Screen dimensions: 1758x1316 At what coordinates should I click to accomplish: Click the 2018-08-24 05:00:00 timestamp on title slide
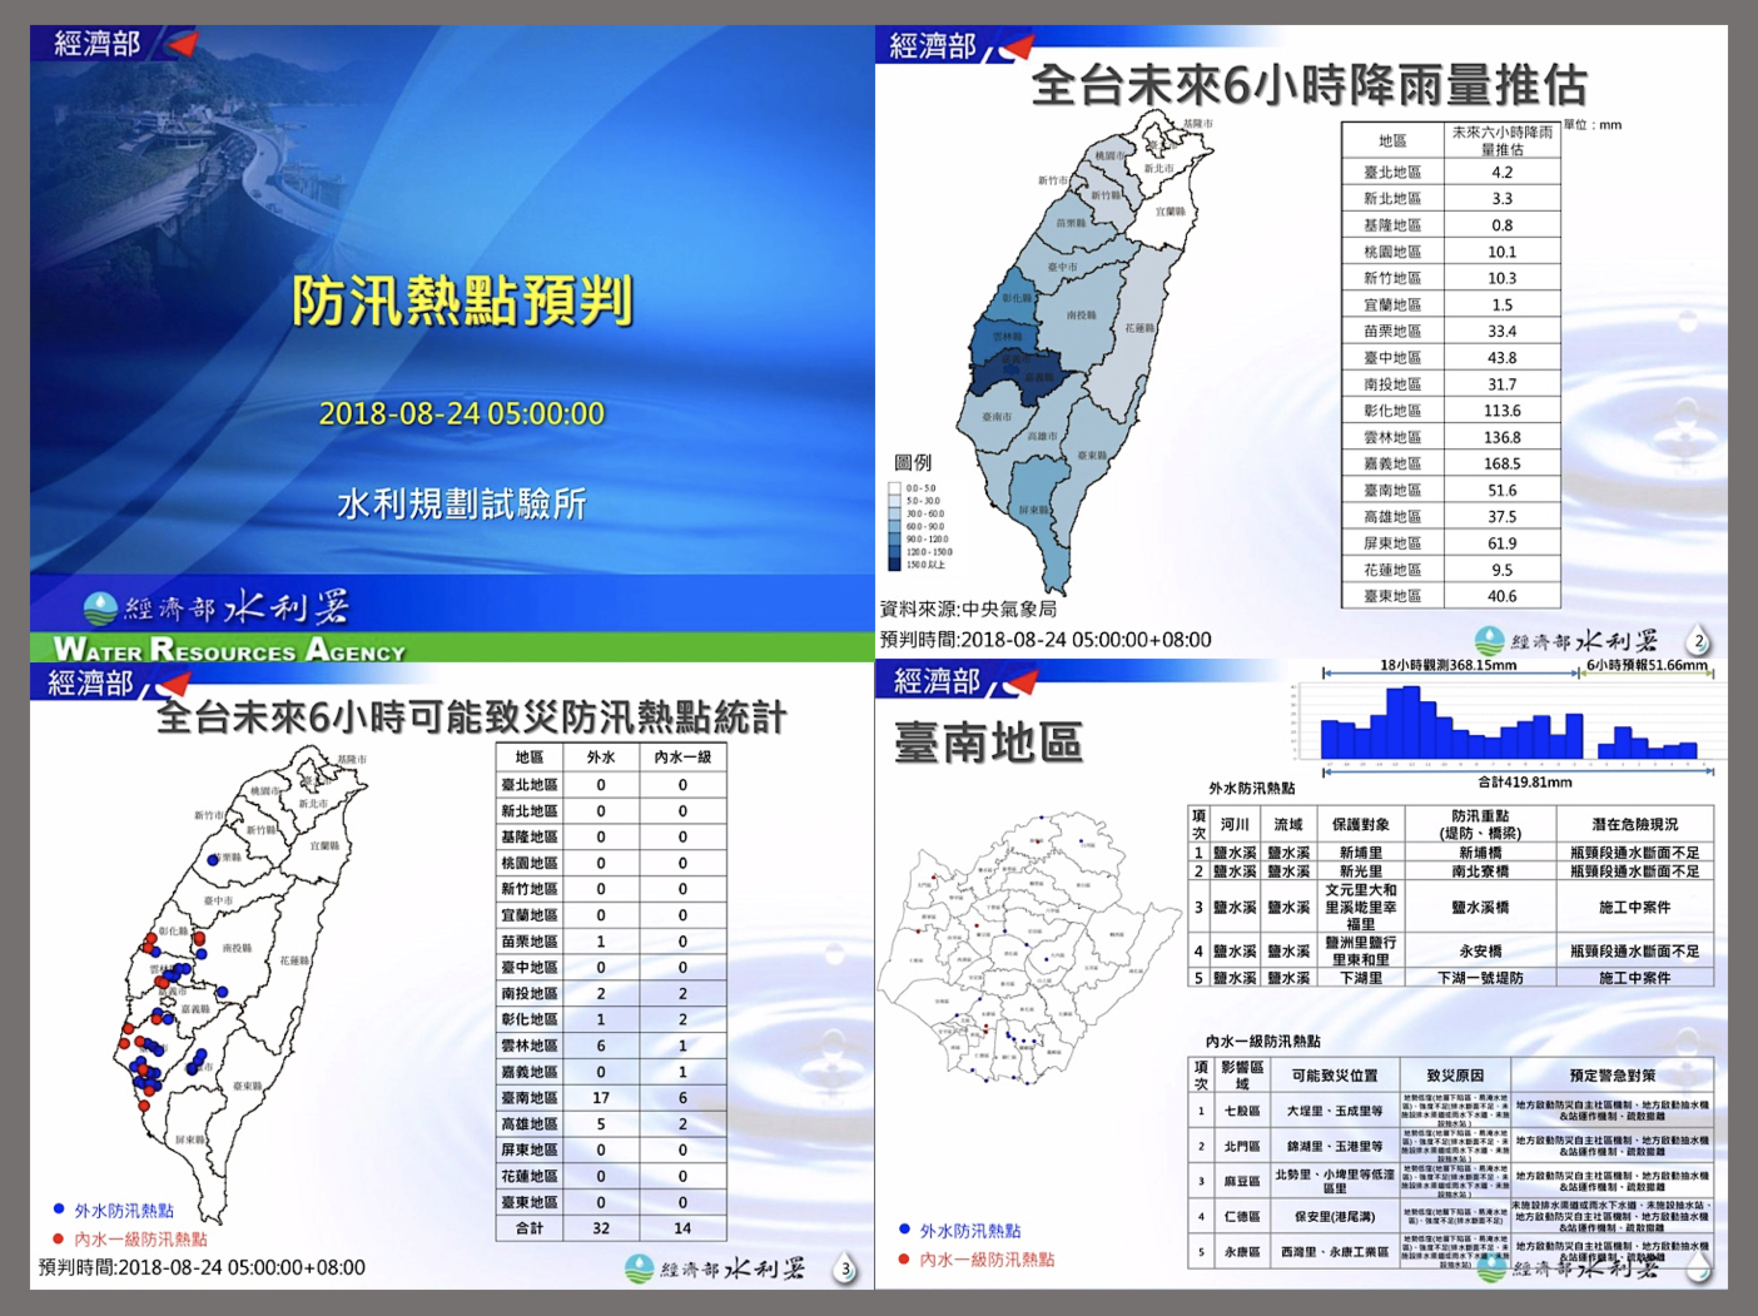point(462,413)
